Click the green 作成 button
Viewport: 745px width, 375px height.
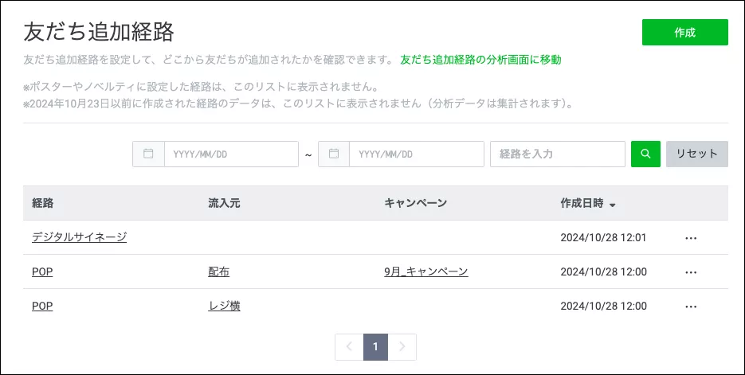tap(684, 33)
